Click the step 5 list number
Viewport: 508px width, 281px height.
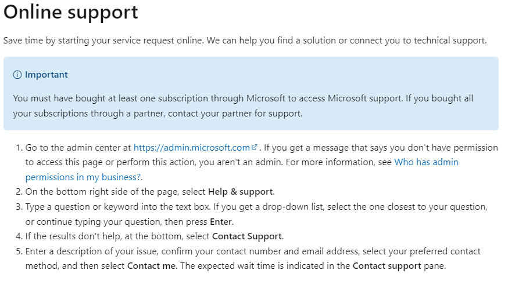(x=18, y=251)
